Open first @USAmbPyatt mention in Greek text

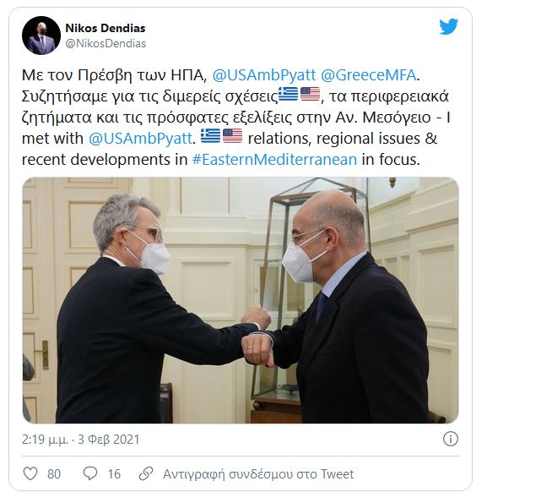[x=264, y=75]
